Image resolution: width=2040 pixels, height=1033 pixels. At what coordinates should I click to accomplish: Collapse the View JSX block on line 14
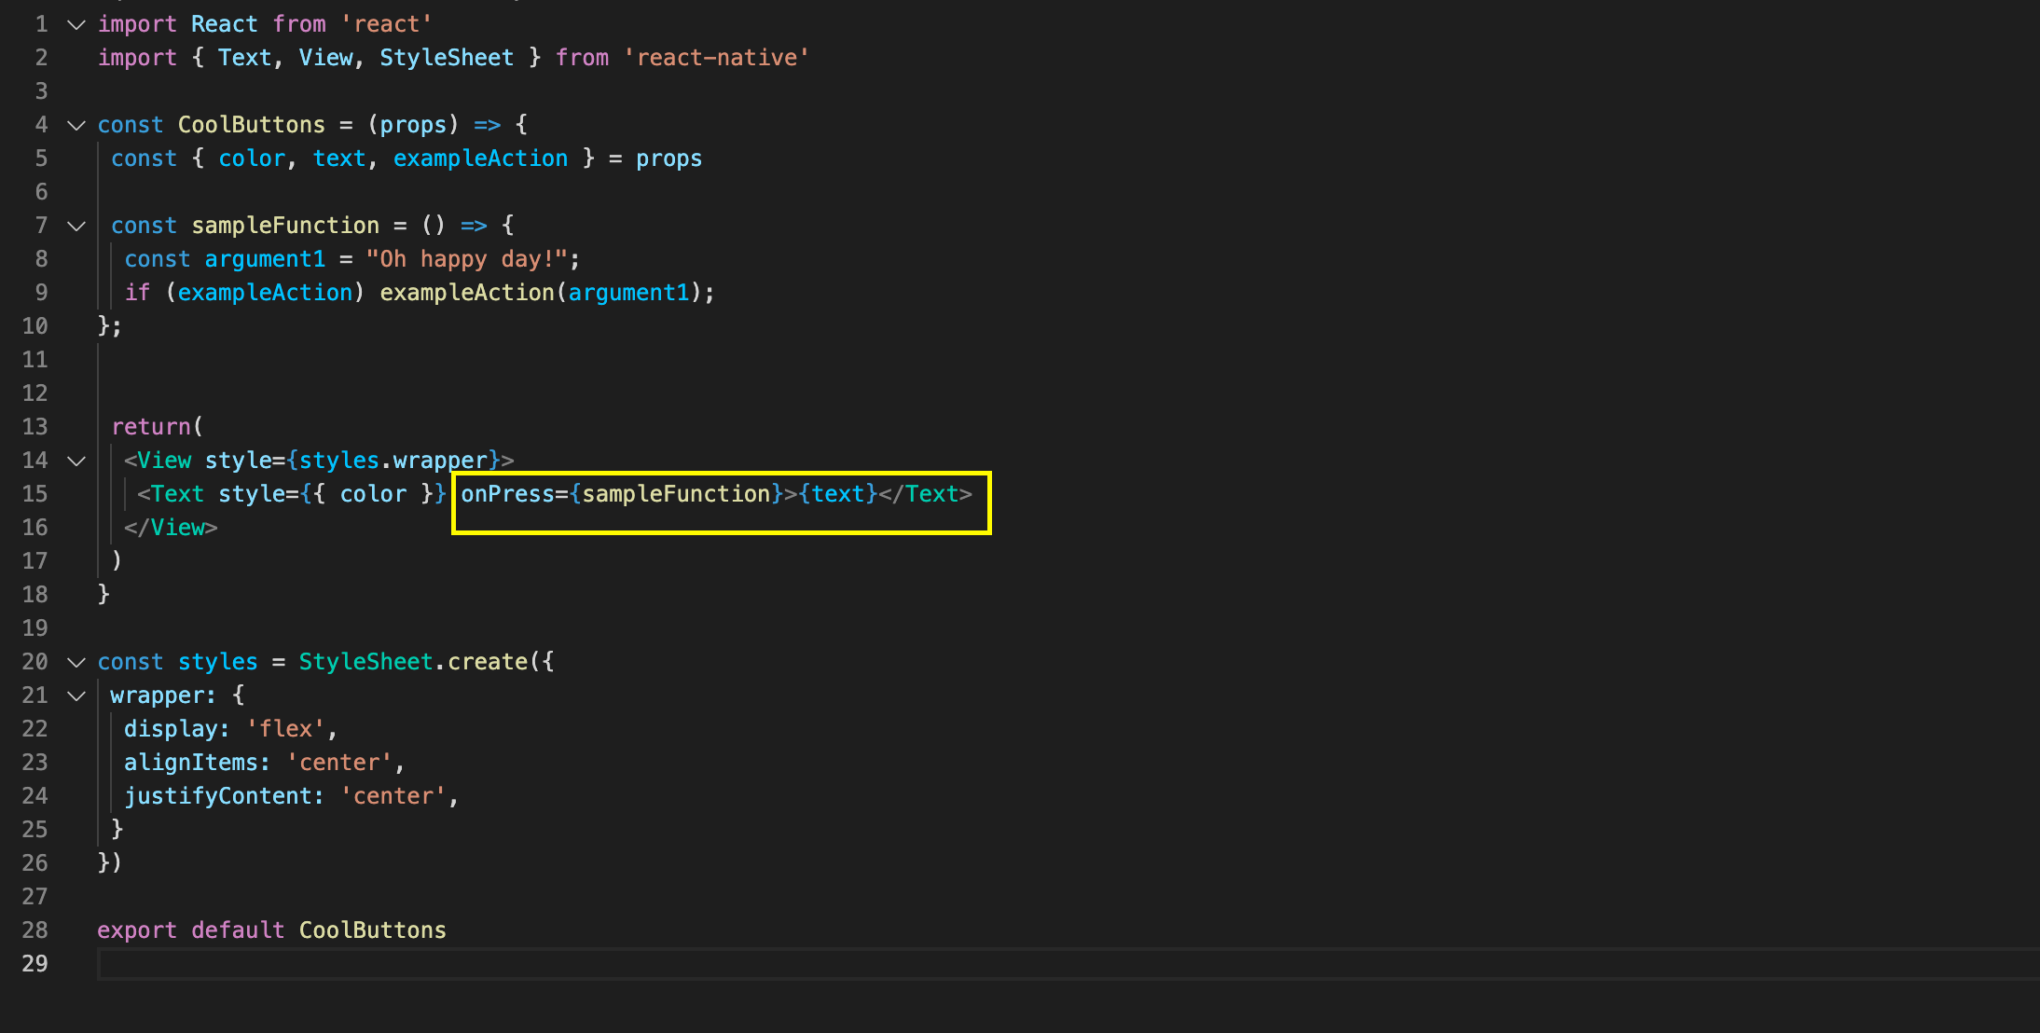point(76,460)
